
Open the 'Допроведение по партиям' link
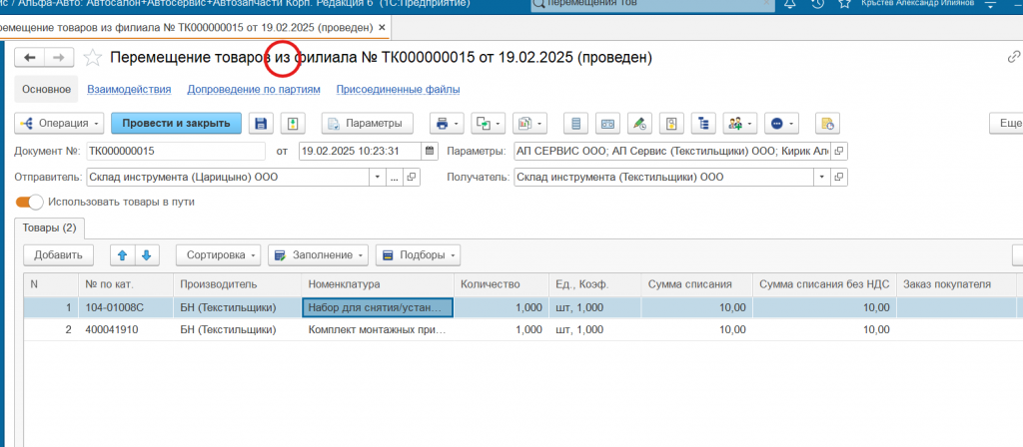[x=254, y=90]
